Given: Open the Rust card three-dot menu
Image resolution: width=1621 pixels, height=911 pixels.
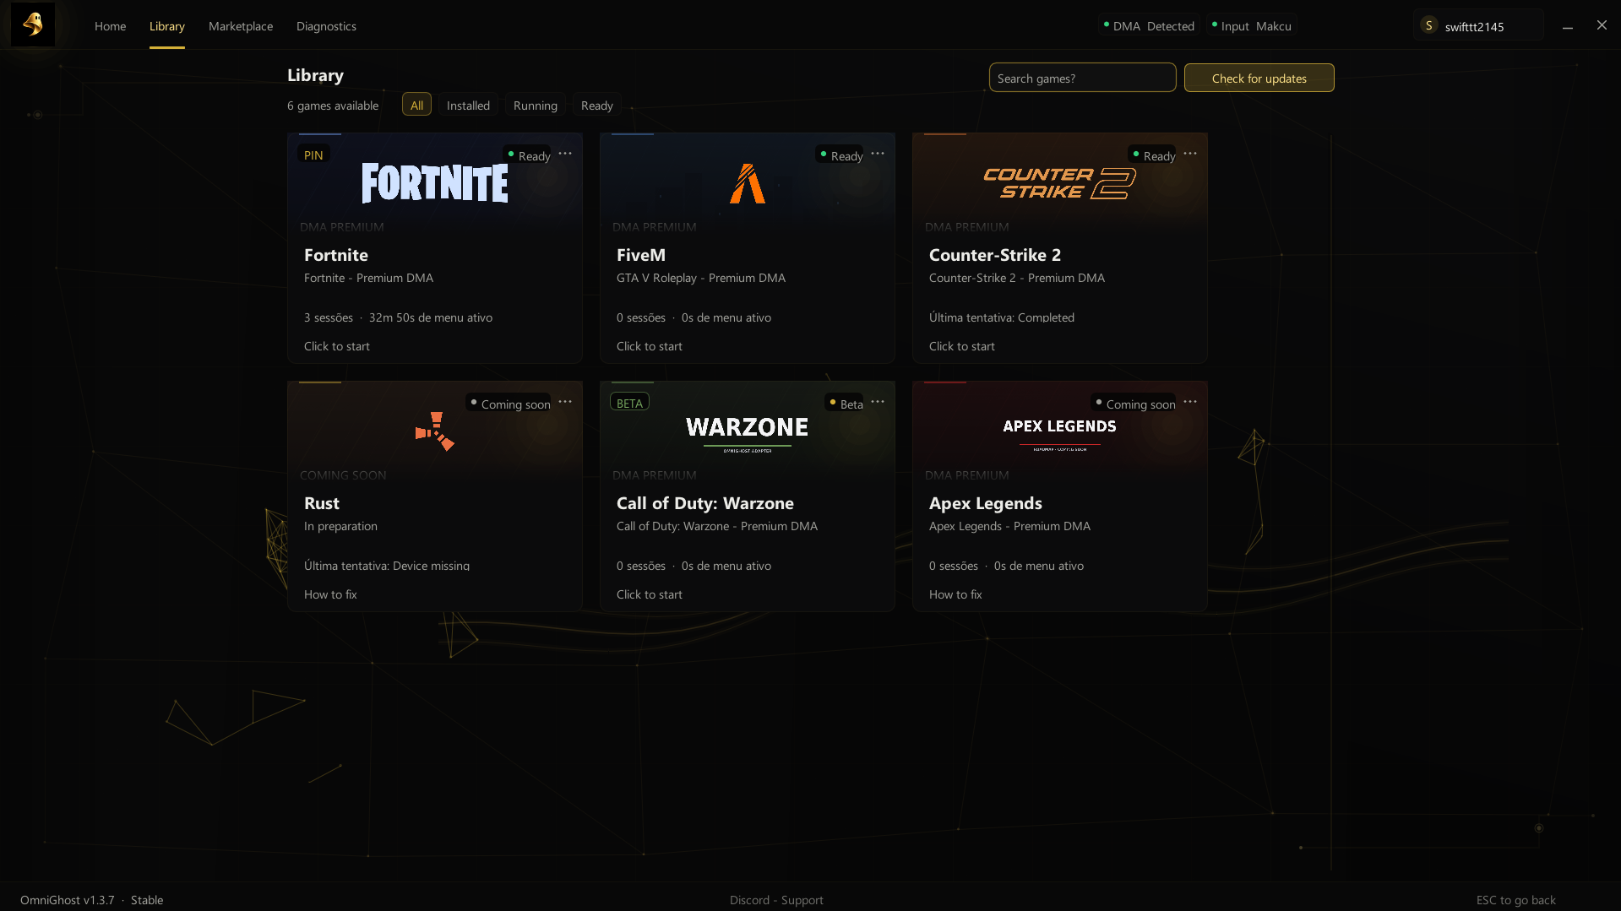Looking at the screenshot, I should 565,402.
